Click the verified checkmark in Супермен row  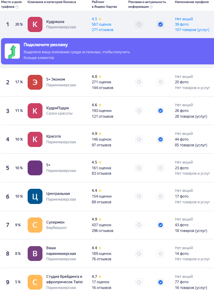coord(160,225)
